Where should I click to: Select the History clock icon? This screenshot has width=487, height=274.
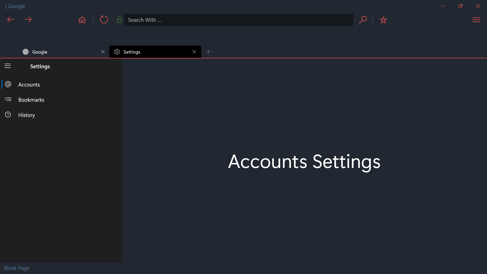(8, 115)
